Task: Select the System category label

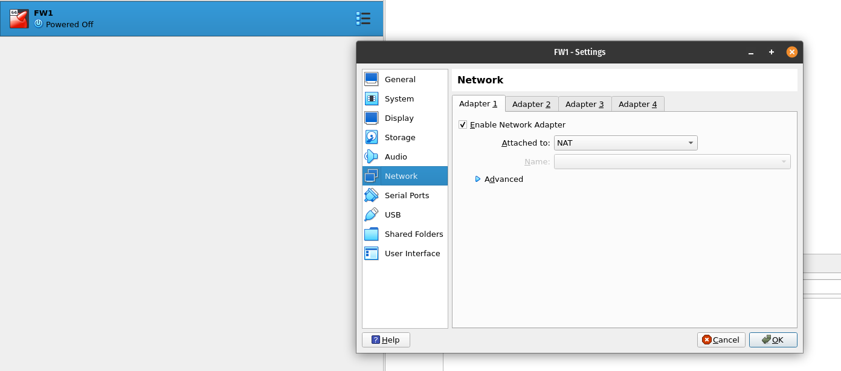Action: click(x=399, y=98)
